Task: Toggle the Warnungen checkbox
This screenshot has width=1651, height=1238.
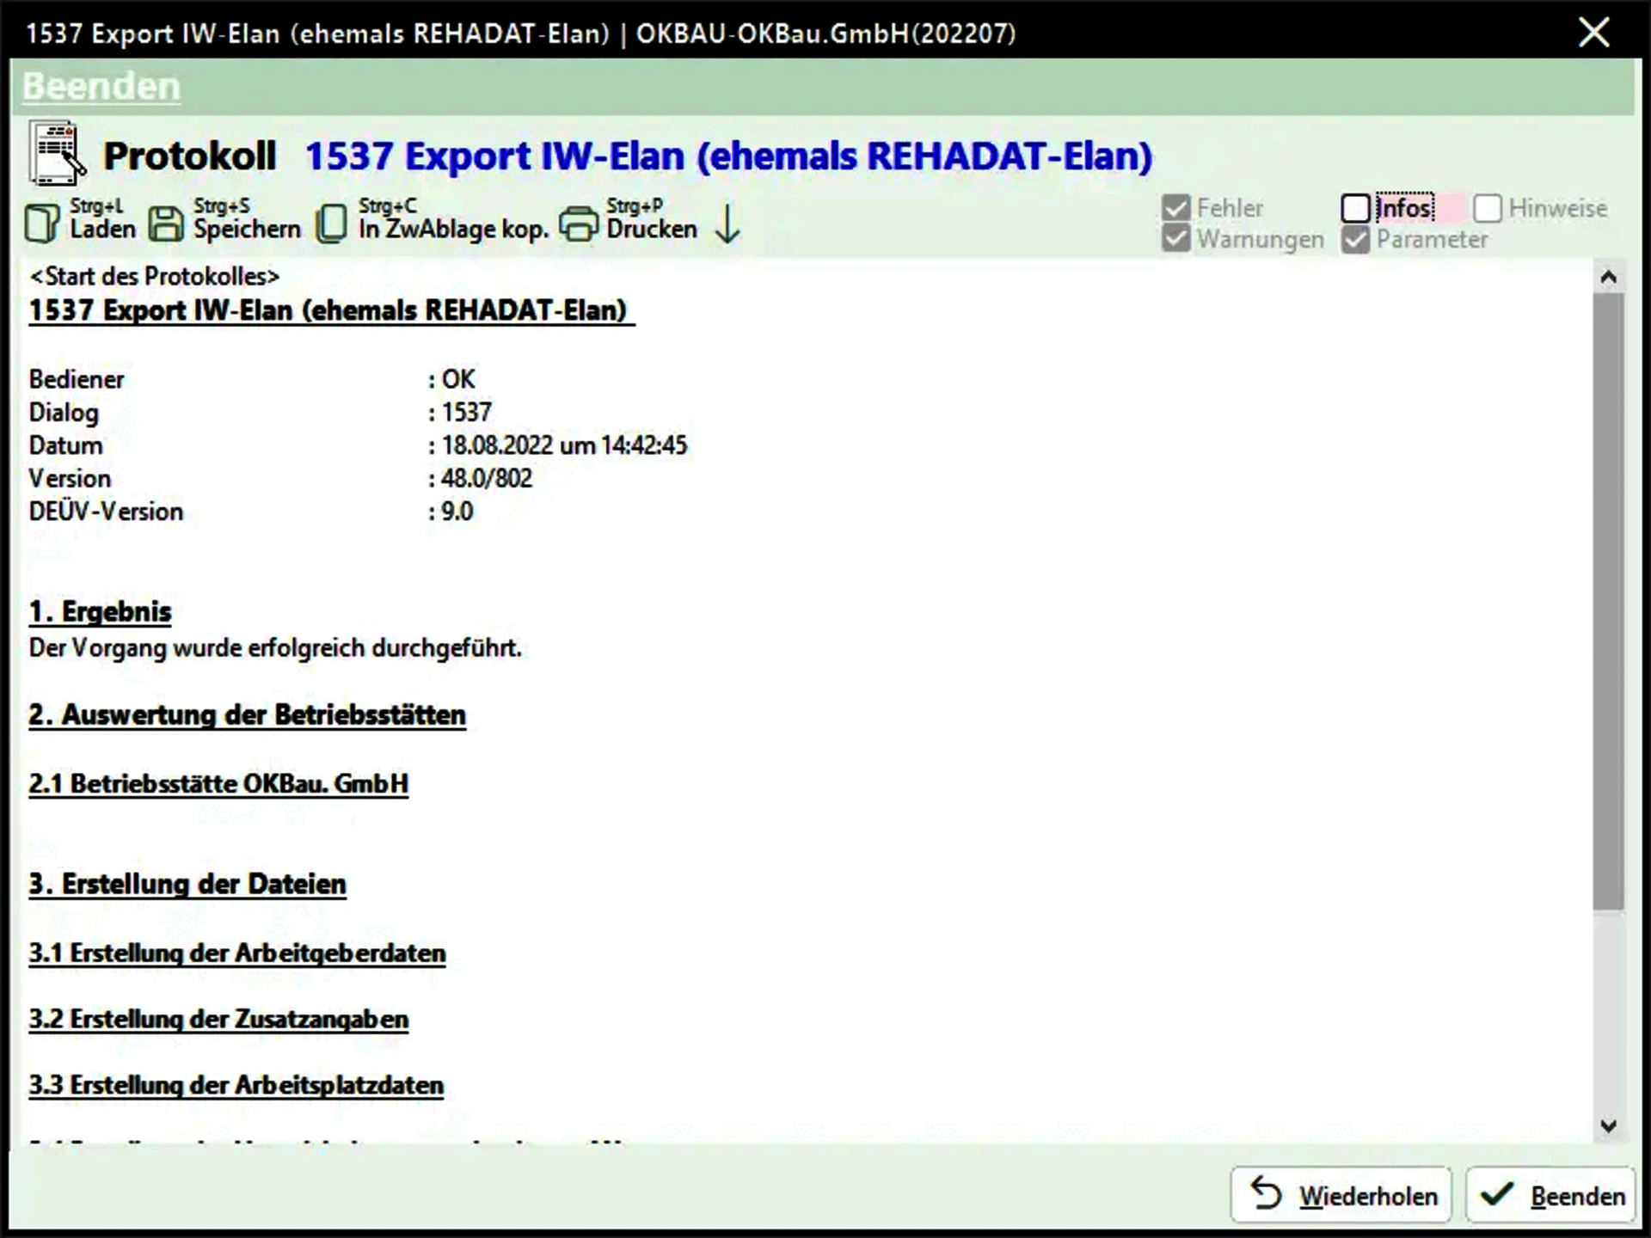Action: [1175, 239]
